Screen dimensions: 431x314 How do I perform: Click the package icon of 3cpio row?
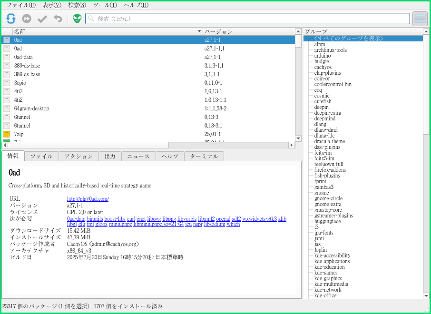7,83
